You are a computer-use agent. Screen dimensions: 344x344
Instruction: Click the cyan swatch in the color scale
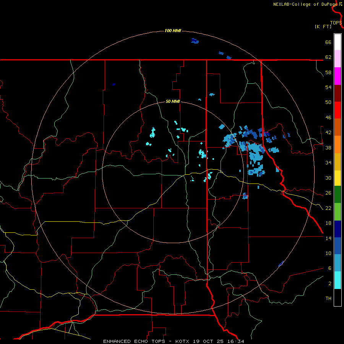pyautogui.click(x=338, y=280)
